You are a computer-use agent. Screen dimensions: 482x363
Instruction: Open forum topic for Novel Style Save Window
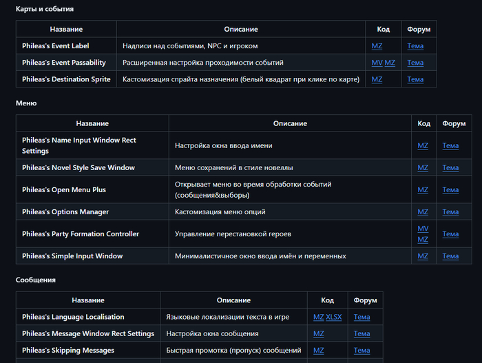point(450,167)
